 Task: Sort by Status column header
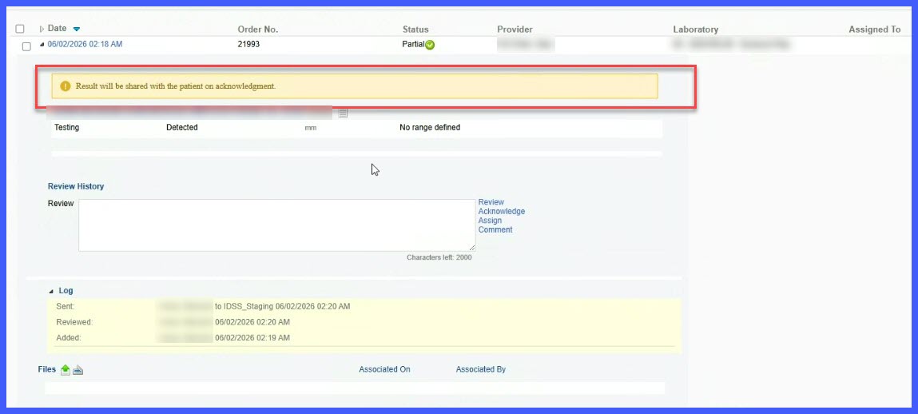click(415, 30)
